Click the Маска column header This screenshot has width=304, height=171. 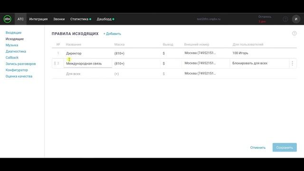[119, 44]
